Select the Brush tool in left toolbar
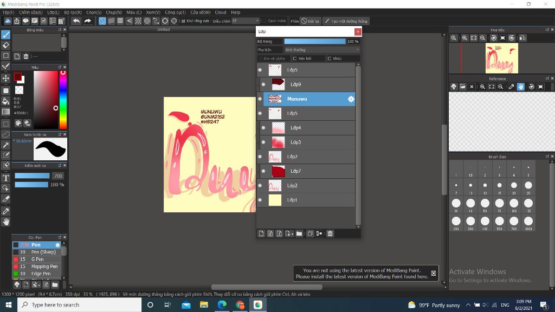The width and height of the screenshot is (555, 312). tap(5, 35)
